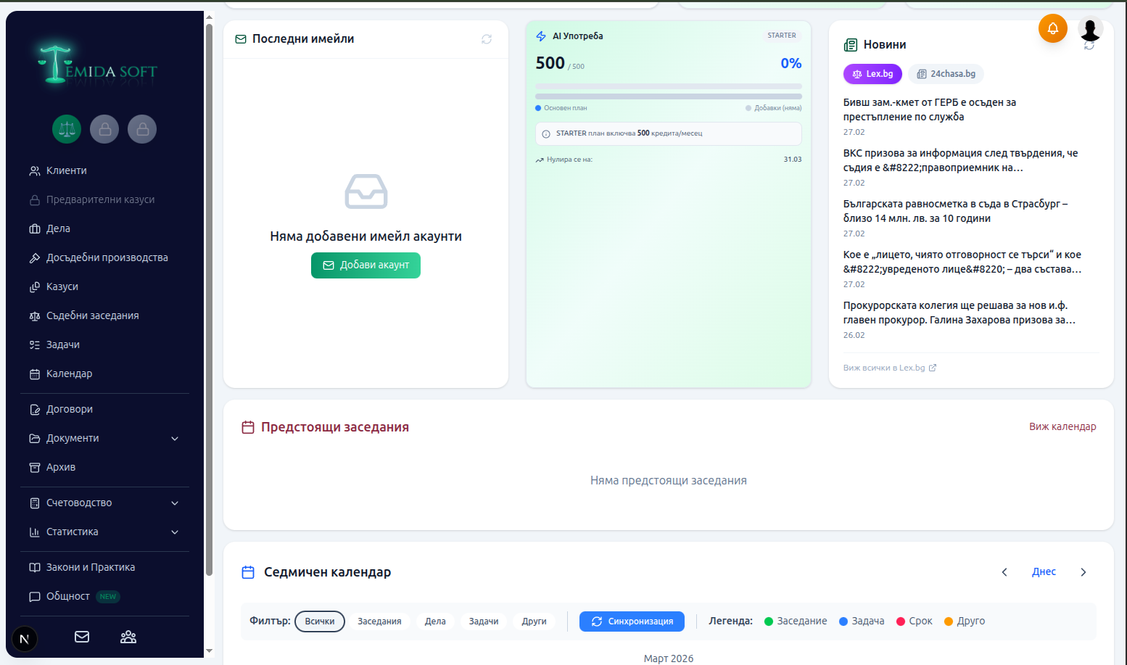
Task: Open Виж всички в Lex.bg link
Action: tap(889, 368)
